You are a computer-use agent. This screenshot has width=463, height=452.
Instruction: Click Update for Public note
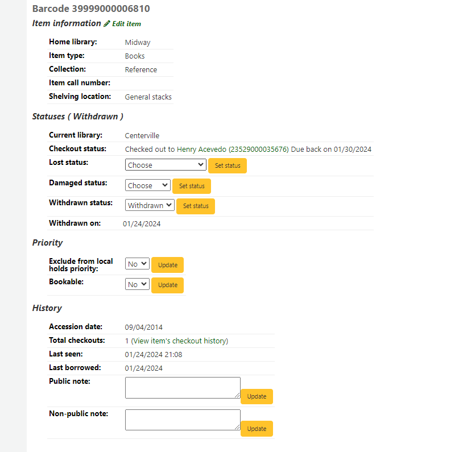pyautogui.click(x=257, y=396)
